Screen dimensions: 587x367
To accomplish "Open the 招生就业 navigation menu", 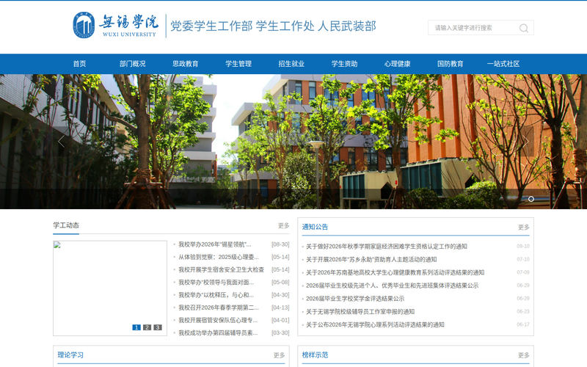I will coord(291,64).
